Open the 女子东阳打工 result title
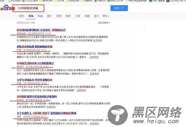Screen dimensions: 186x127 47,113
